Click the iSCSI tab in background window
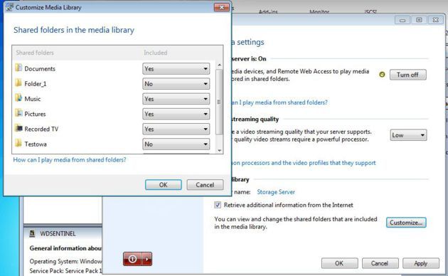Viewport: 448px width, 276px height. pos(370,12)
